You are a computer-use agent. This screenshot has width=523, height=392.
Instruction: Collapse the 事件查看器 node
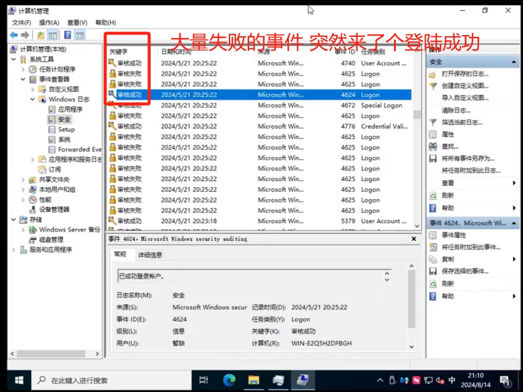pyautogui.click(x=23, y=80)
